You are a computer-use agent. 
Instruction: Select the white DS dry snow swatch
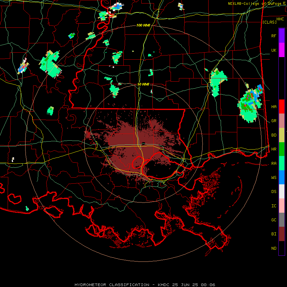pos(282,191)
